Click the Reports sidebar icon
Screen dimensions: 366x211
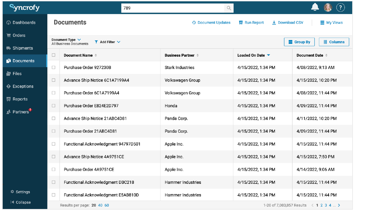(x=9, y=99)
